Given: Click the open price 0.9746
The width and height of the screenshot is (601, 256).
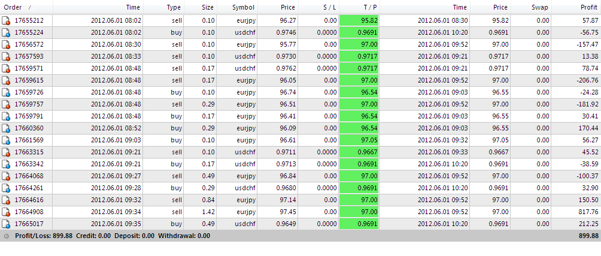Looking at the screenshot, I should 286,32.
